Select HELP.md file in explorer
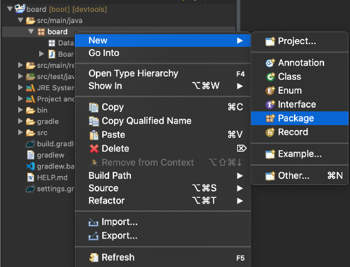This screenshot has height=267, width=350. [52, 178]
